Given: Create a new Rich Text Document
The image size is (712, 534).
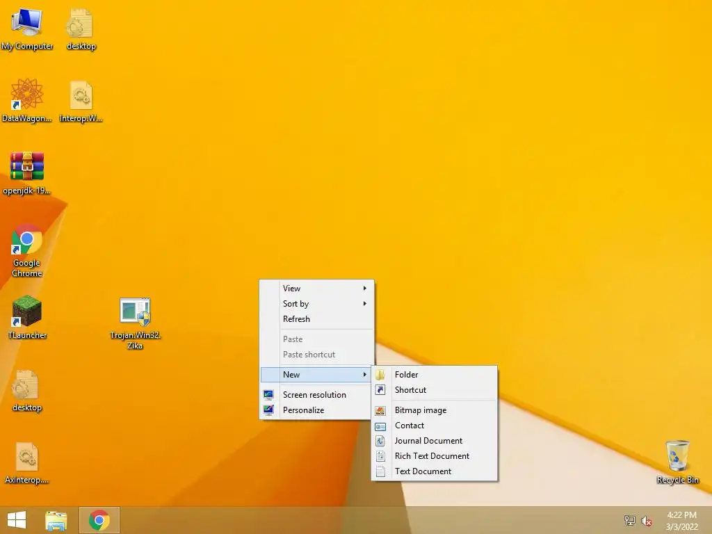Looking at the screenshot, I should 435,456.
